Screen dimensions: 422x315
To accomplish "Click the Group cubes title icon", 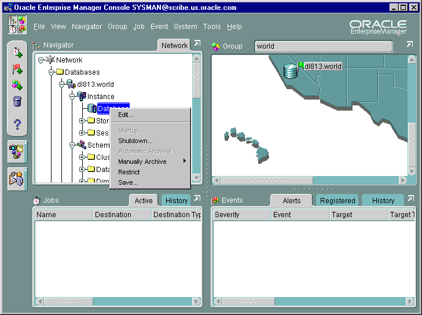I will [215, 46].
